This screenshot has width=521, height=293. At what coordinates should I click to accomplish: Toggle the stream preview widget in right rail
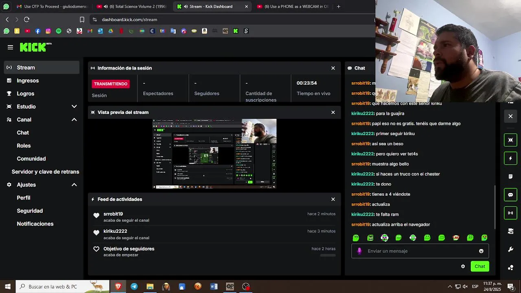(510, 140)
